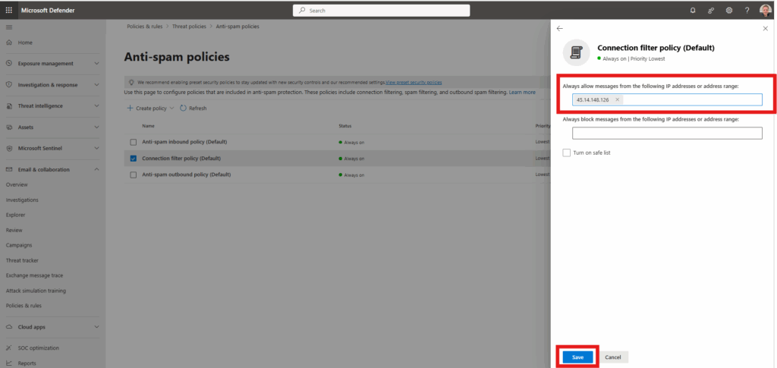777x368 pixels.
Task: Open the community icon in header
Action: [711, 11]
